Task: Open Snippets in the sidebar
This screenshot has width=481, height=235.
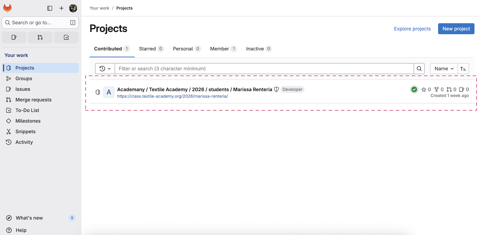Action: point(25,132)
